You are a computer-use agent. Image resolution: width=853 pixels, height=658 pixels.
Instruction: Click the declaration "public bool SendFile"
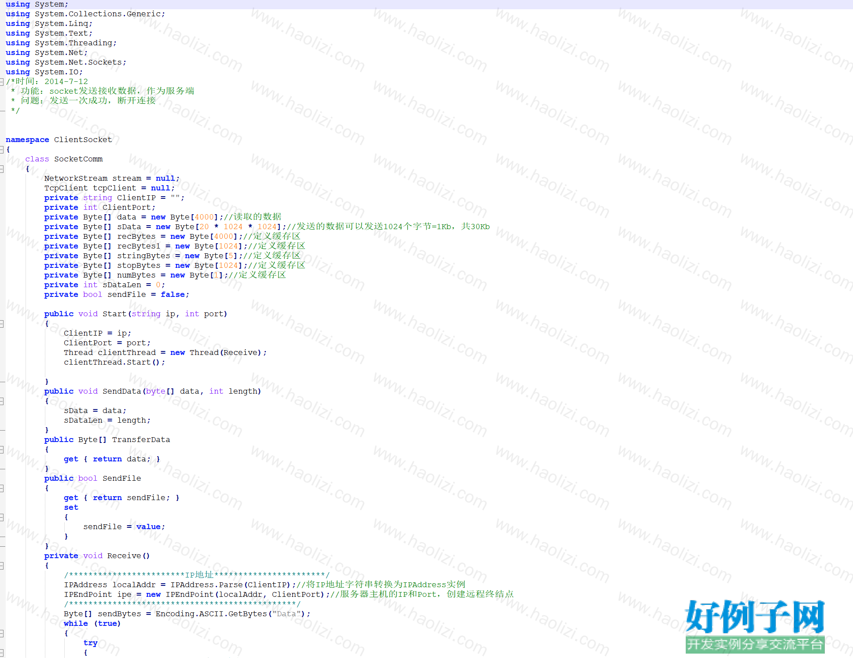pyautogui.click(x=92, y=479)
